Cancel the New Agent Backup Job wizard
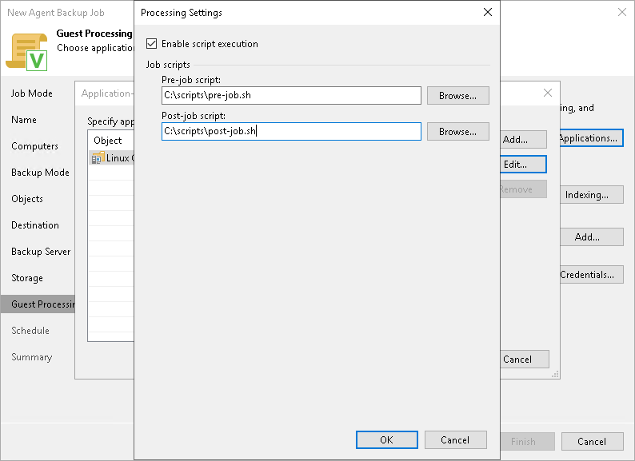 pyautogui.click(x=592, y=442)
